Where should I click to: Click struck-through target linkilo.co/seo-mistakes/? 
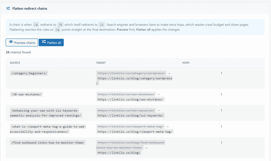126,94
